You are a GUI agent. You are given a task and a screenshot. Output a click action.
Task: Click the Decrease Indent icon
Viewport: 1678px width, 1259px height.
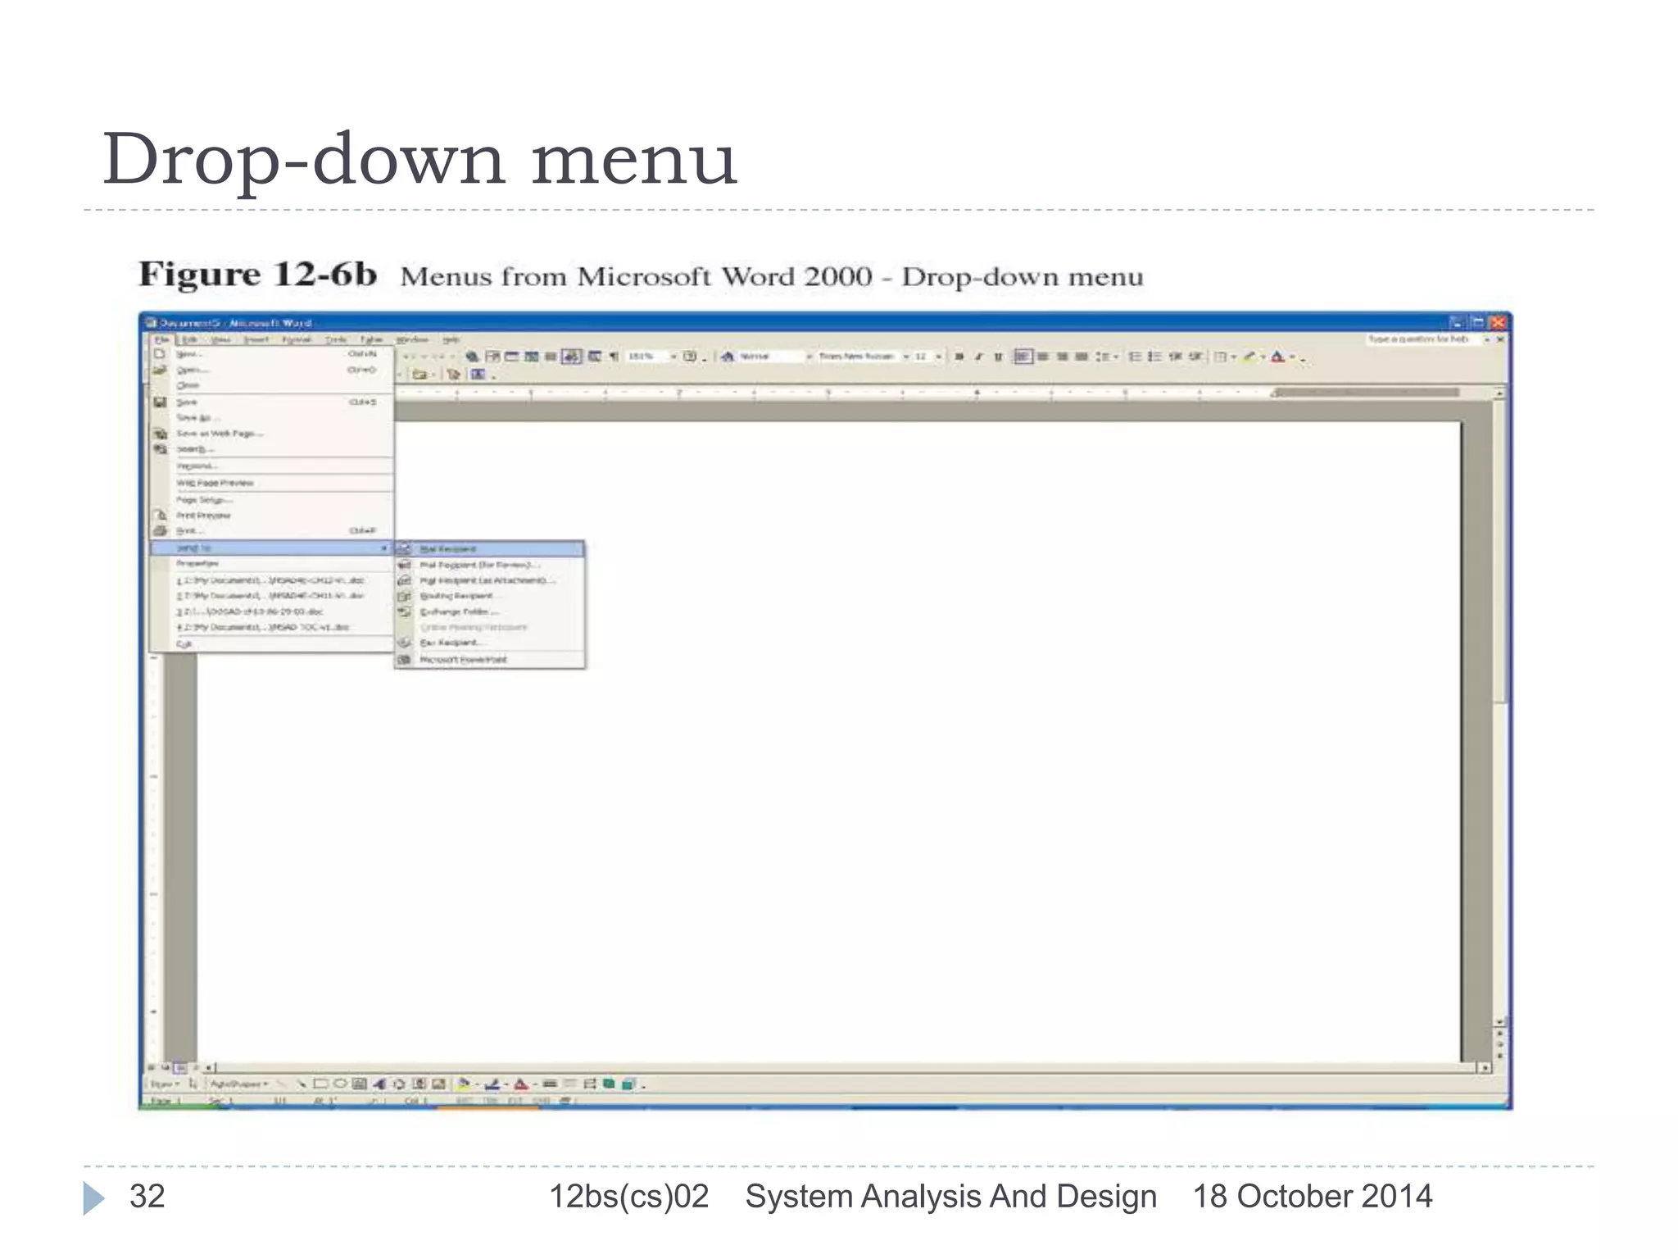[x=1176, y=357]
